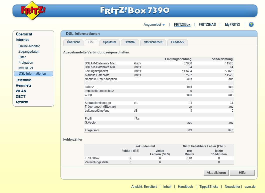Click the Aktuelle Datenrate value 57592
The image size is (265, 193).
click(x=188, y=75)
